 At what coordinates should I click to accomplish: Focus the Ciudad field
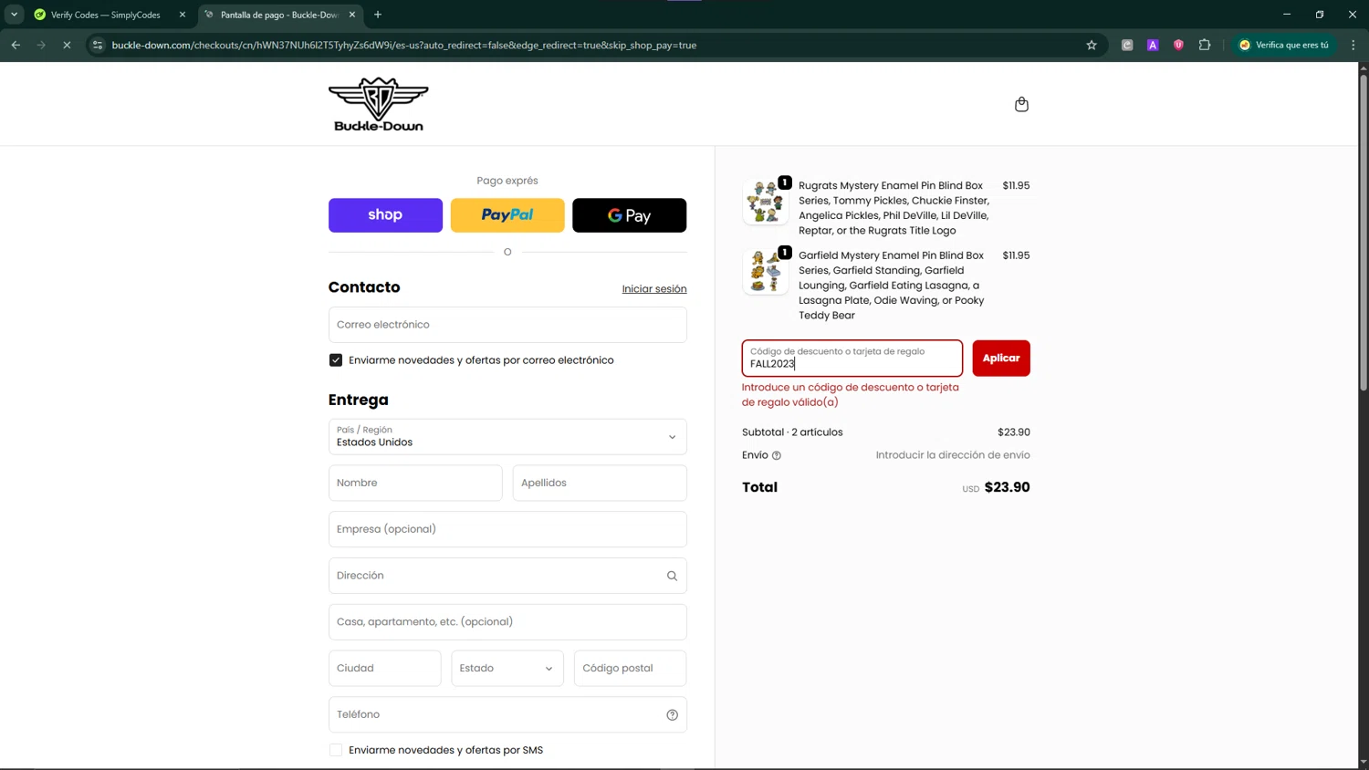pos(385,668)
